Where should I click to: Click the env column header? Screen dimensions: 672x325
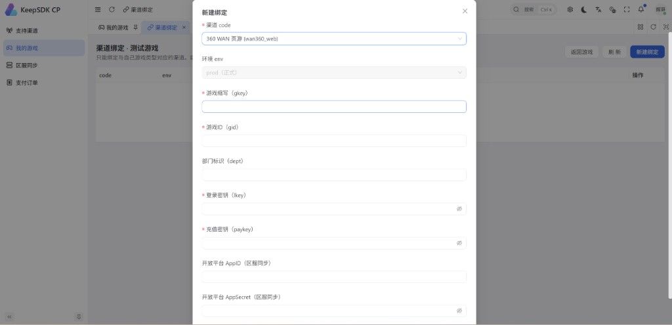[167, 75]
